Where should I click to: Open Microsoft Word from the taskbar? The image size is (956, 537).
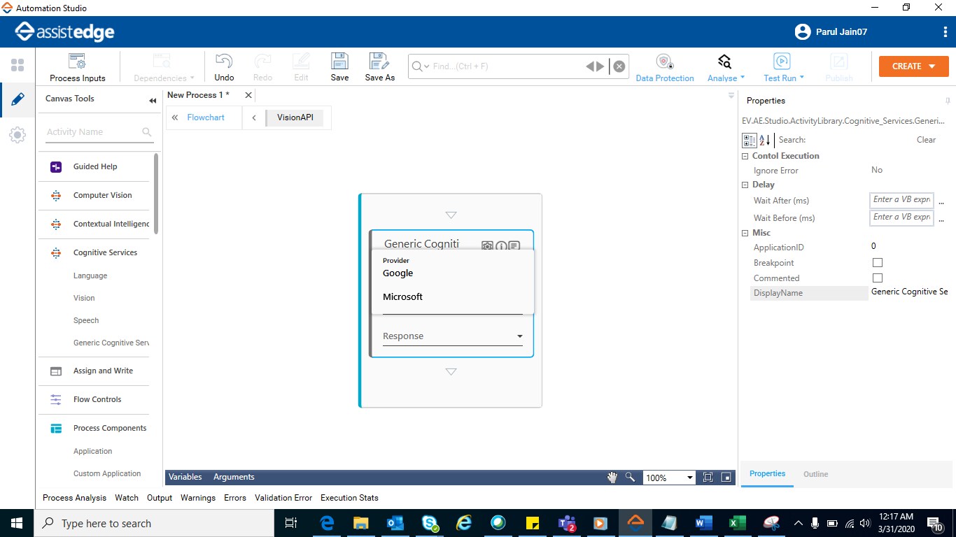point(703,523)
